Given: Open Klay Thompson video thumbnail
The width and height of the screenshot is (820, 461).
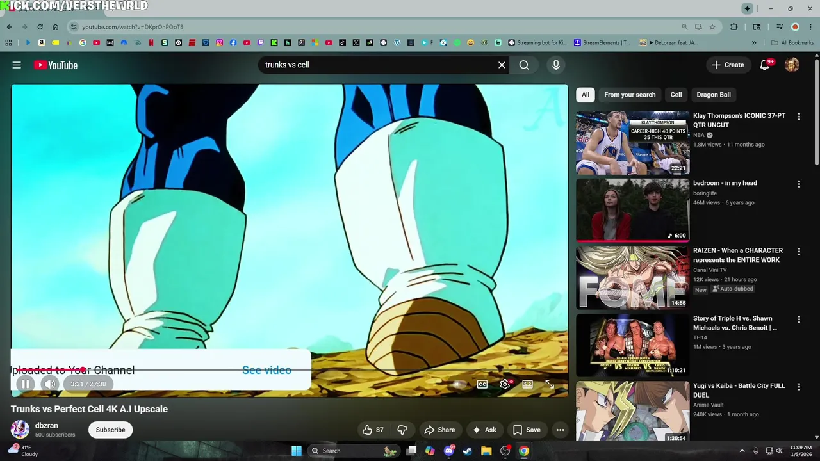Looking at the screenshot, I should pyautogui.click(x=632, y=143).
